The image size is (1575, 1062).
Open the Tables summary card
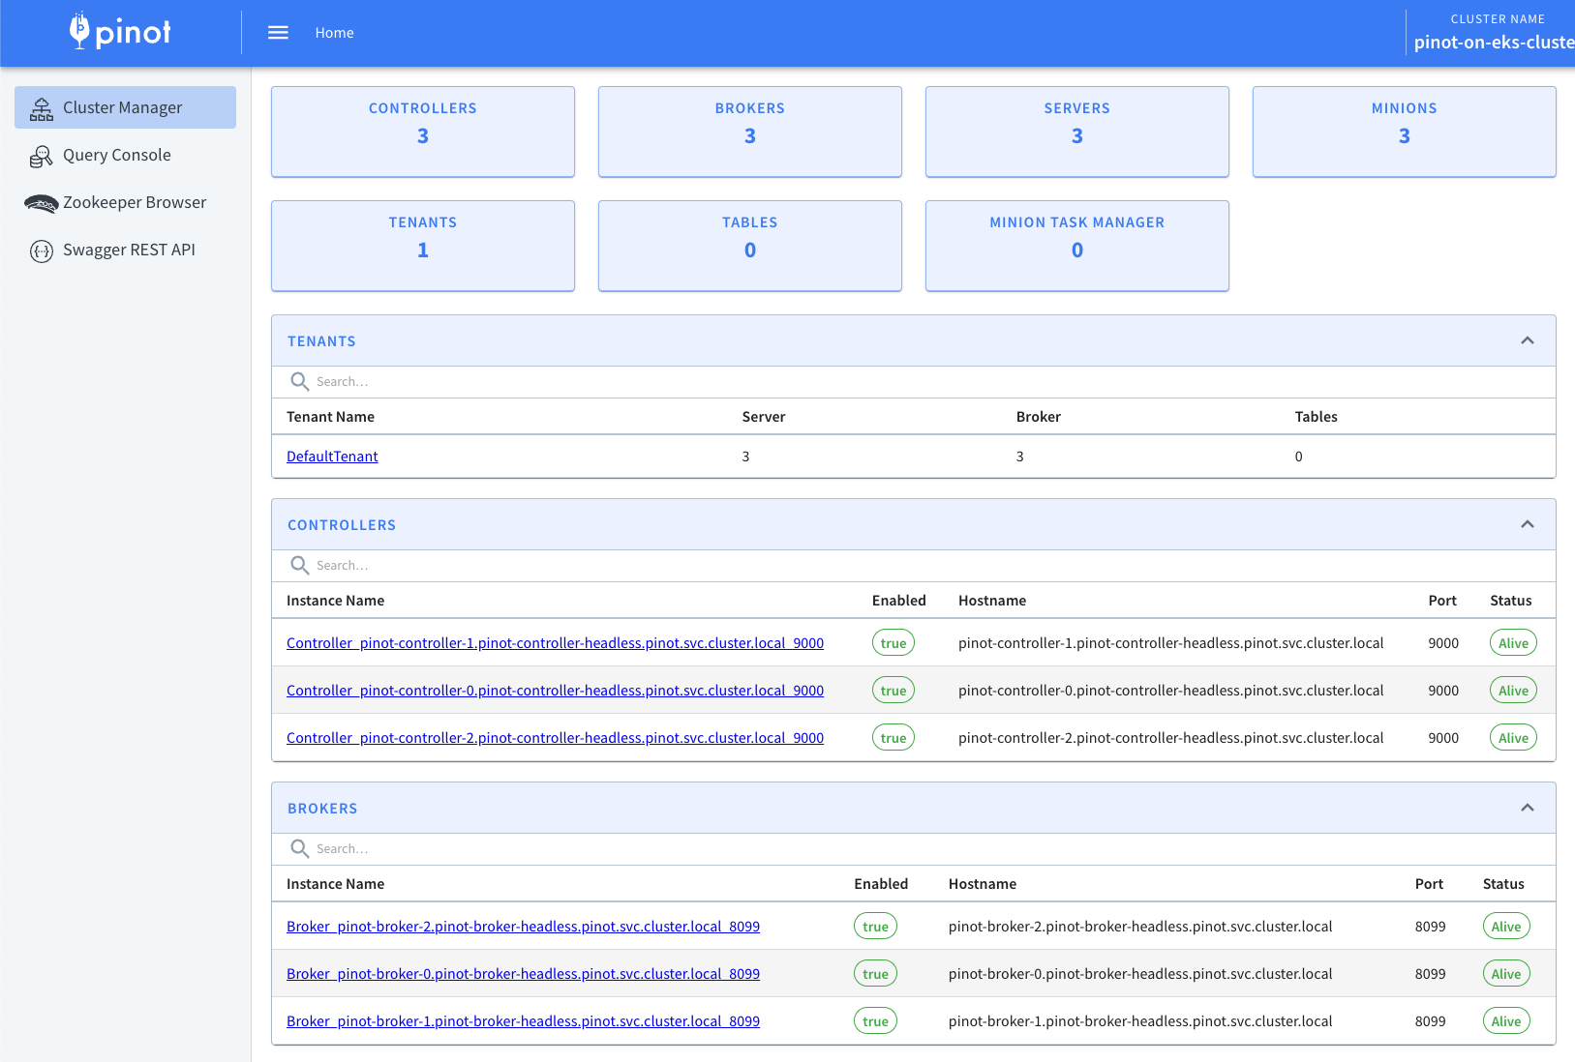[750, 246]
